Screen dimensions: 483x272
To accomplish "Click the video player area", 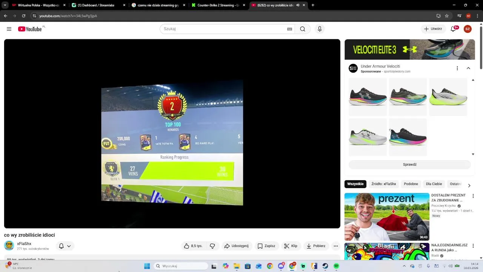I will [x=172, y=134].
